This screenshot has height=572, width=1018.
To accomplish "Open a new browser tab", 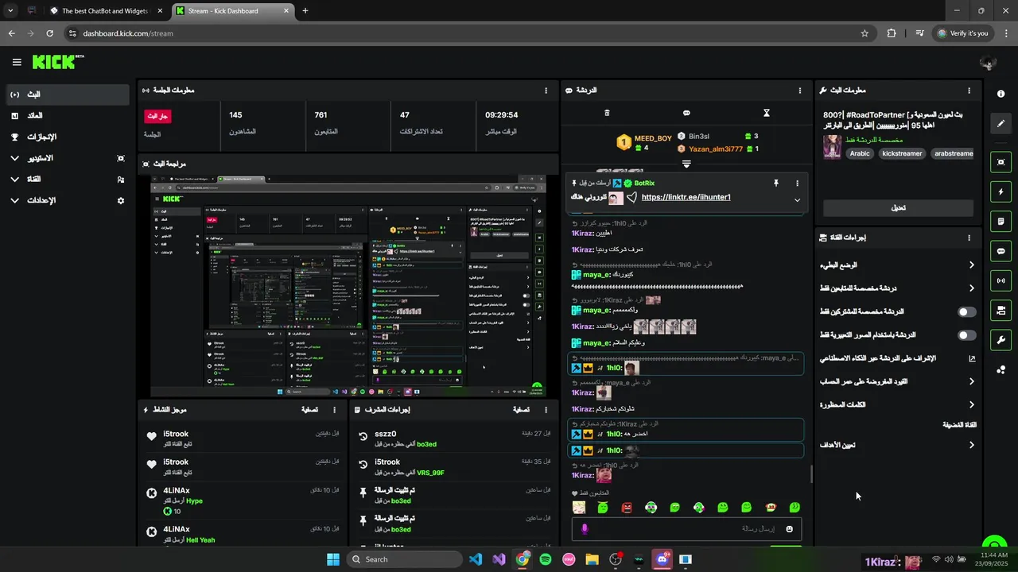I will [305, 10].
